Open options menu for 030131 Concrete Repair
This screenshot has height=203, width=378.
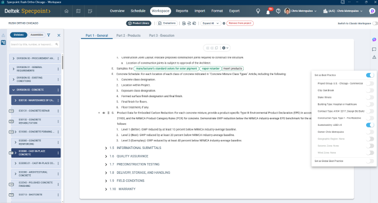click(58, 111)
